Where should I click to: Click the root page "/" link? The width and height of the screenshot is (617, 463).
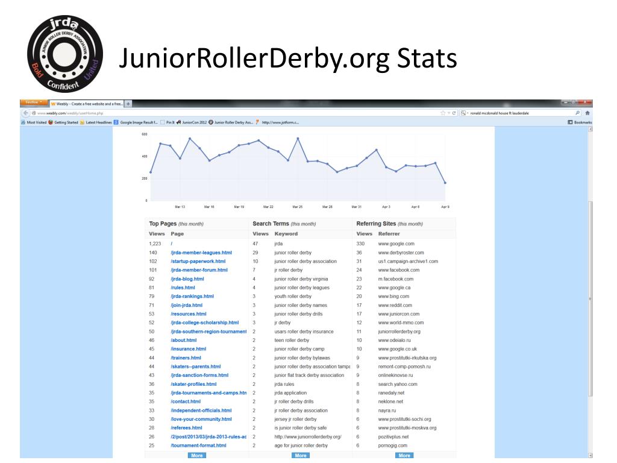(x=172, y=244)
